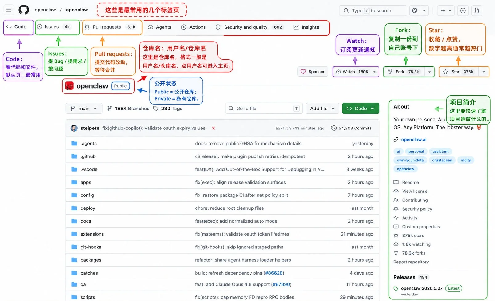The width and height of the screenshot is (495, 301).
Task: View the 54,203 Commits history
Action: (351, 128)
